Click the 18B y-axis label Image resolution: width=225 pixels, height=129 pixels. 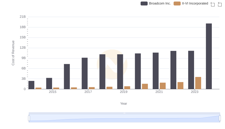[x=23, y=27]
